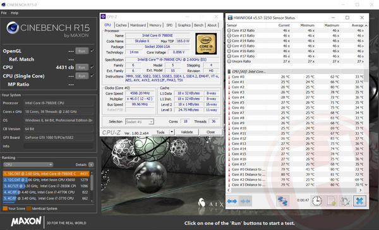Open Cinebench Help menu
Screen dimensions: 379x230
15,13
